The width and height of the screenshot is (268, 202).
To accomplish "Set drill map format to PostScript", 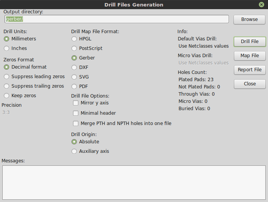I will 74,48.
